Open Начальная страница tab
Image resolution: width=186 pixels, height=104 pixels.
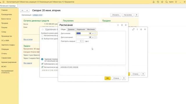tap(8, 6)
